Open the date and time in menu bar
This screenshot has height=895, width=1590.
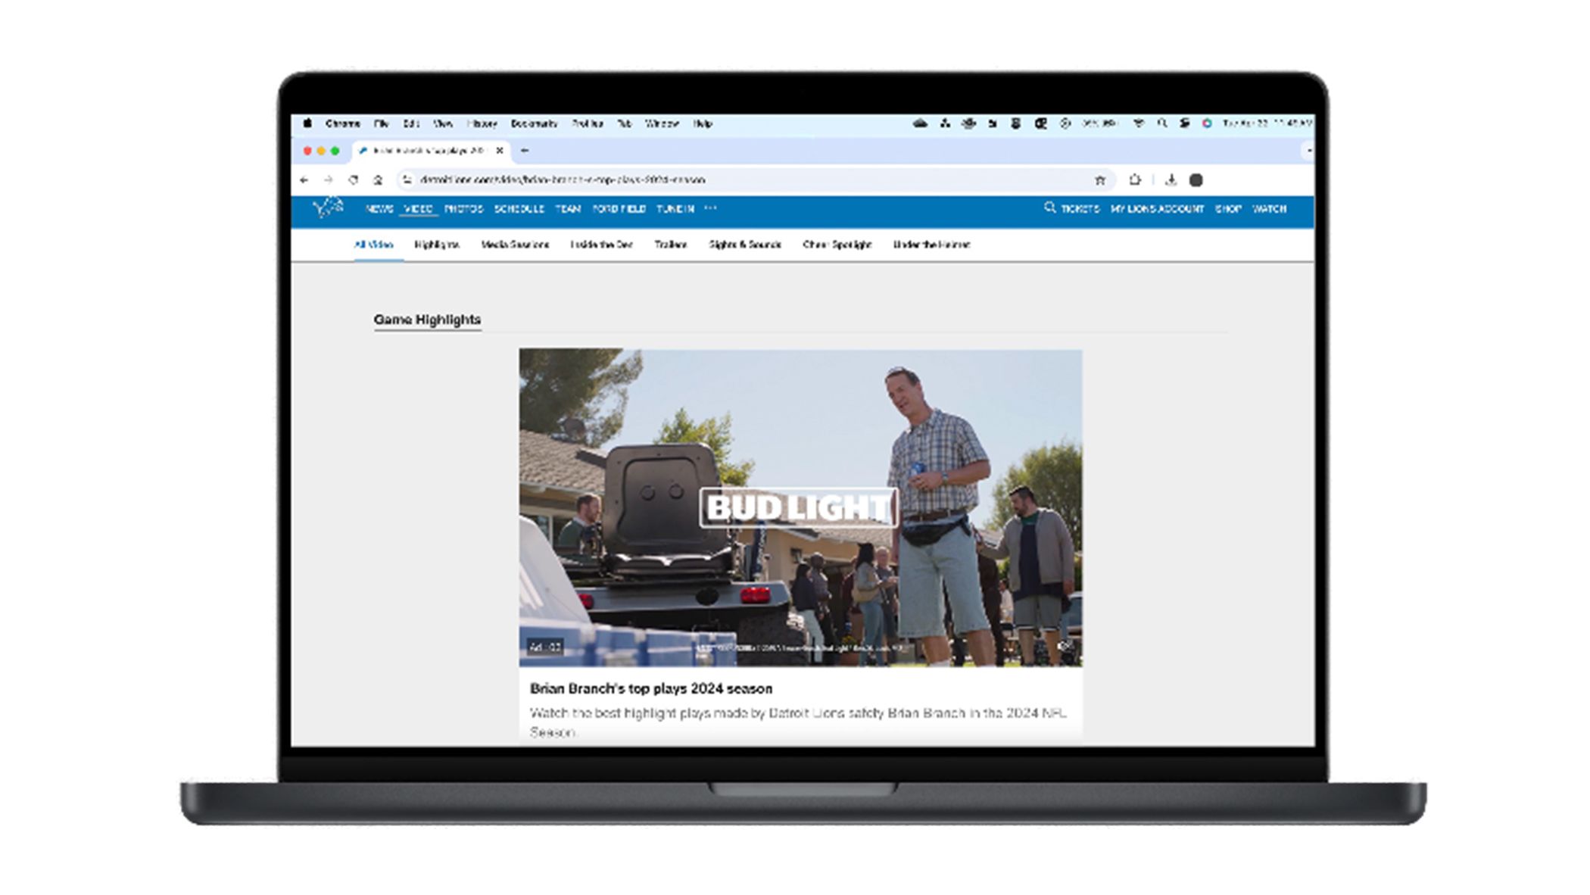pyautogui.click(x=1267, y=123)
